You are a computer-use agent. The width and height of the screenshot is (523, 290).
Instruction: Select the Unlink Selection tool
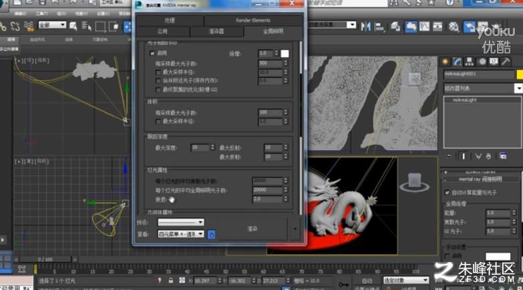tap(15, 26)
